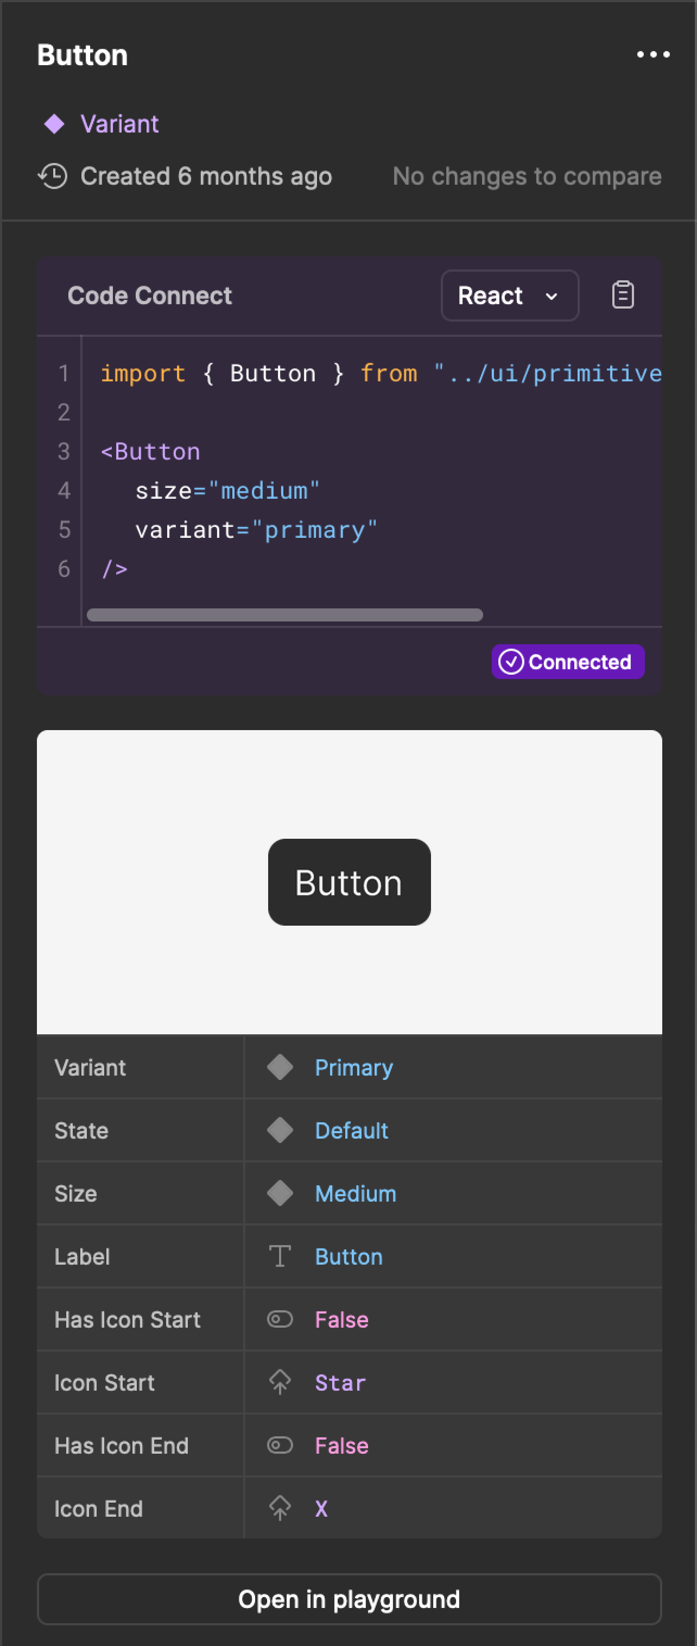This screenshot has height=1646, width=697.
Task: Click the Connected status badge
Action: [x=567, y=662]
